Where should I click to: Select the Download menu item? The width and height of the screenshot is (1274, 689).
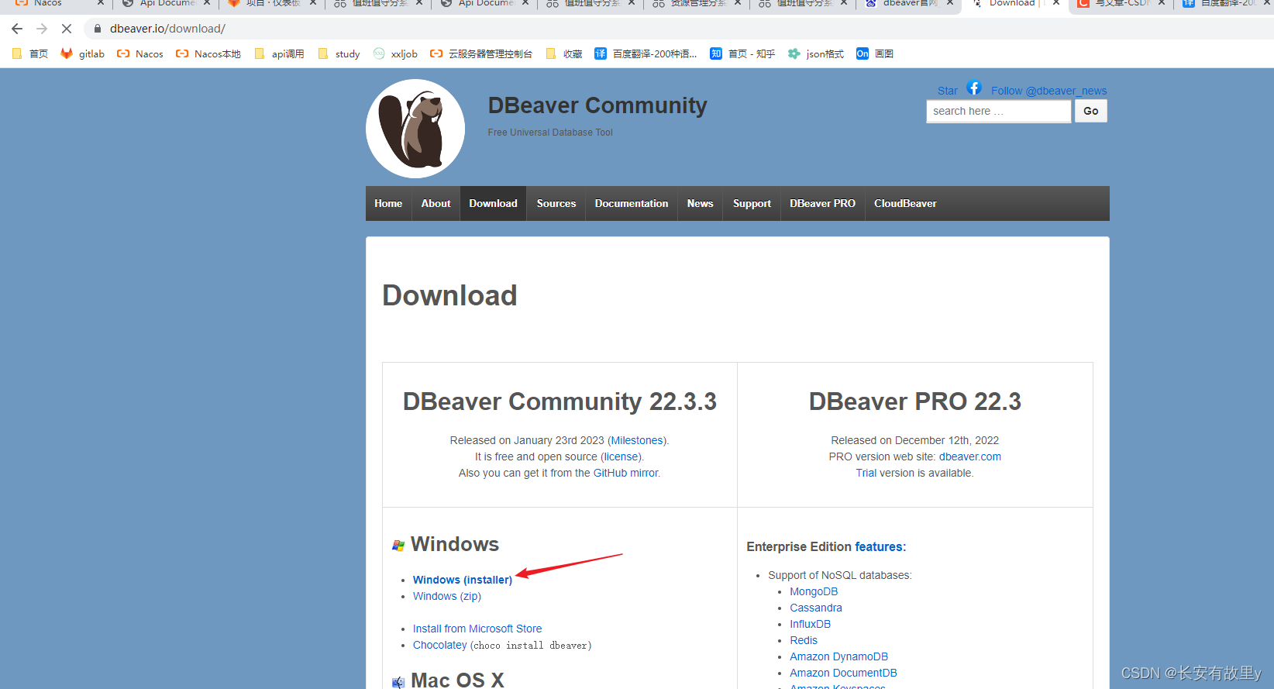(493, 203)
